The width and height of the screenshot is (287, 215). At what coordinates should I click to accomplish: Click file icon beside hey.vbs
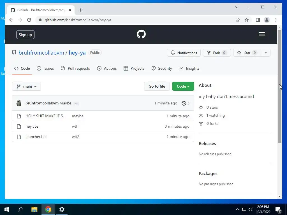click(x=19, y=126)
